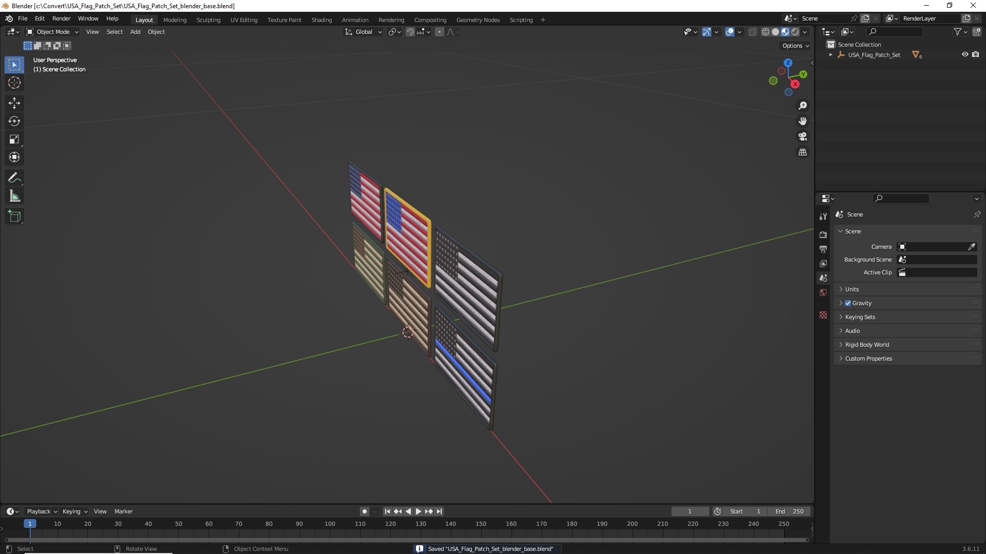Toggle snapping magnet in header
The image size is (986, 554).
coord(410,32)
